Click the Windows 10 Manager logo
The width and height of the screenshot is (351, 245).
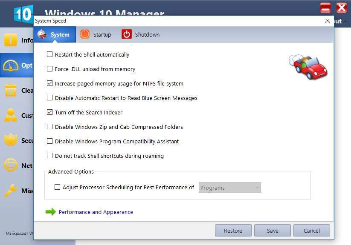23,14
